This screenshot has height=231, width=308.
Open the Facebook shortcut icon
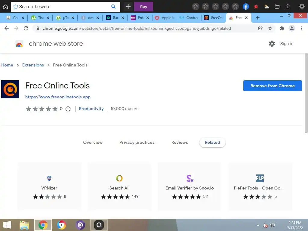246,7
